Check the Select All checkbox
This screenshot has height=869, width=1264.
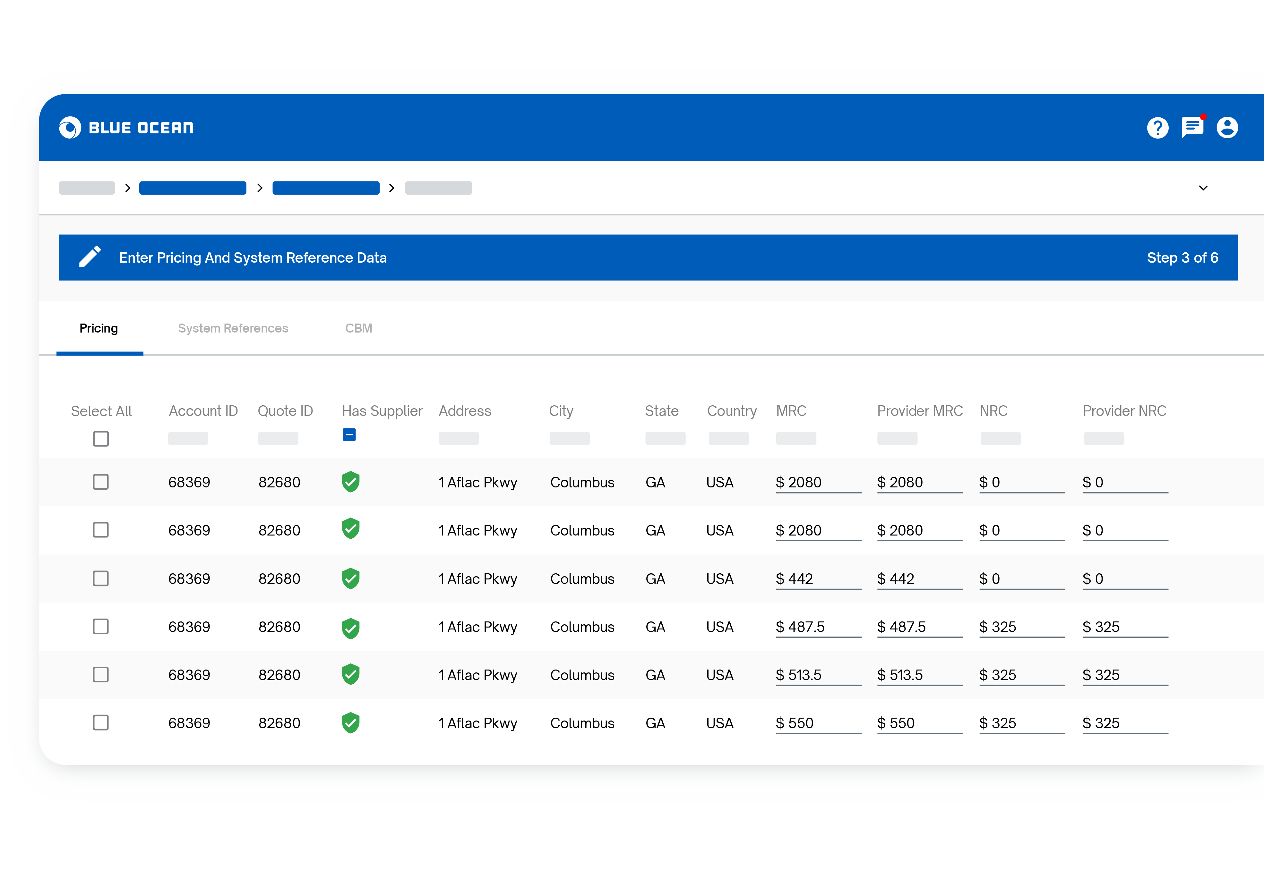101,439
